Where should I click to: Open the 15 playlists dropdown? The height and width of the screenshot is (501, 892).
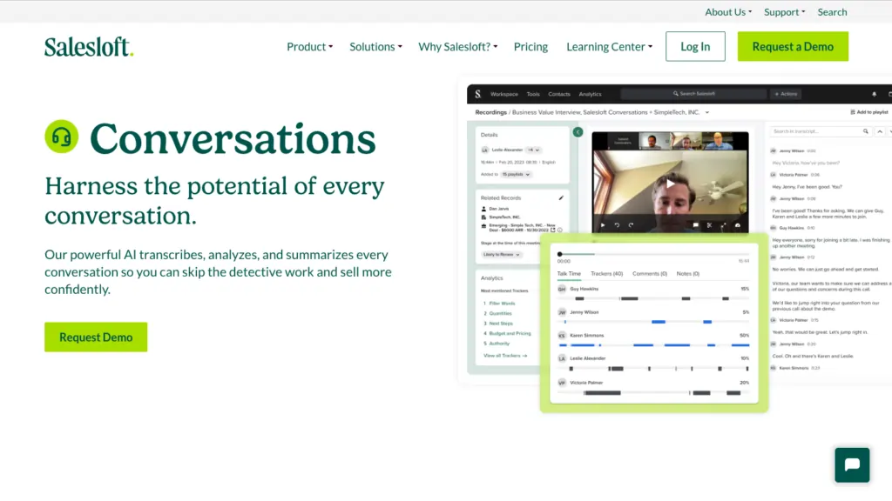point(516,174)
